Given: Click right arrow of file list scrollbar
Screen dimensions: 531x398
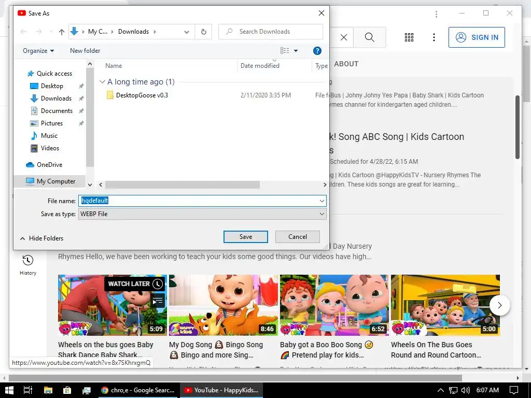Looking at the screenshot, I should (x=325, y=185).
